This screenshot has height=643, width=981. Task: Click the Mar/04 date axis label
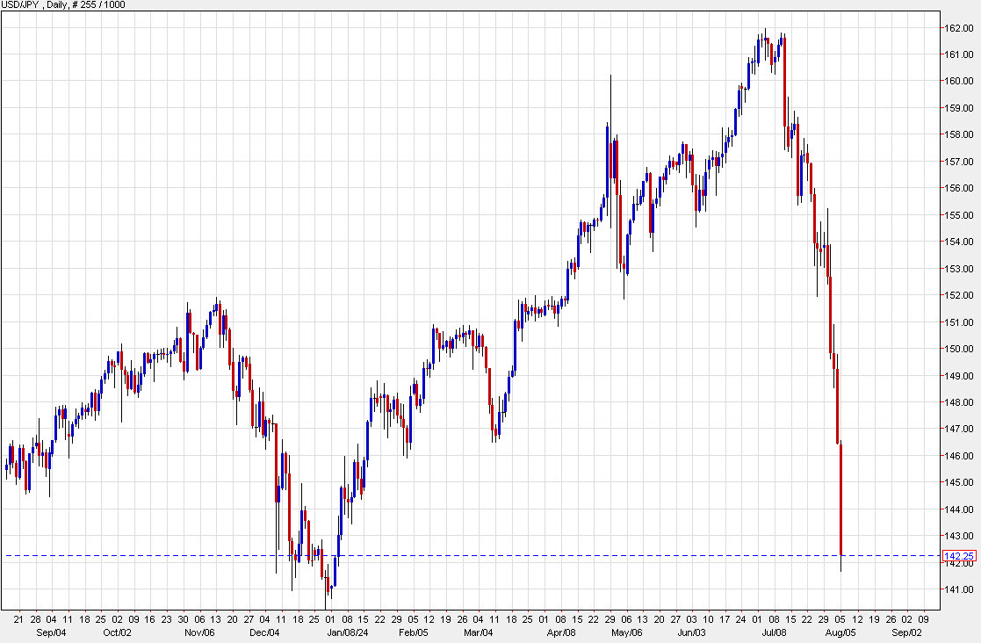tap(476, 631)
